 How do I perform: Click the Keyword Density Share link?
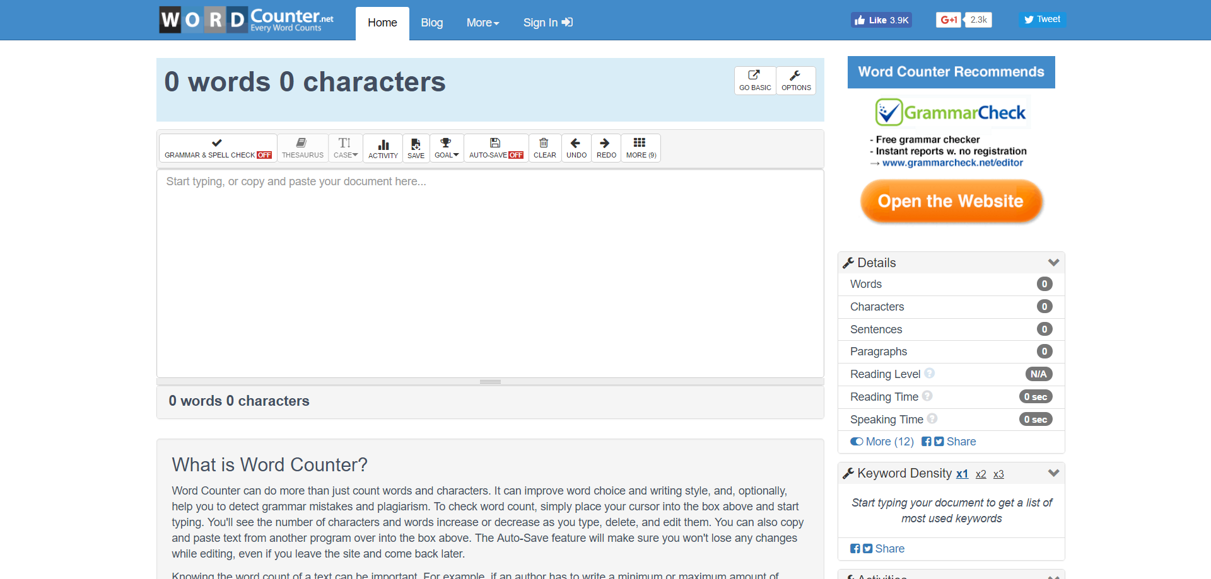[890, 549]
